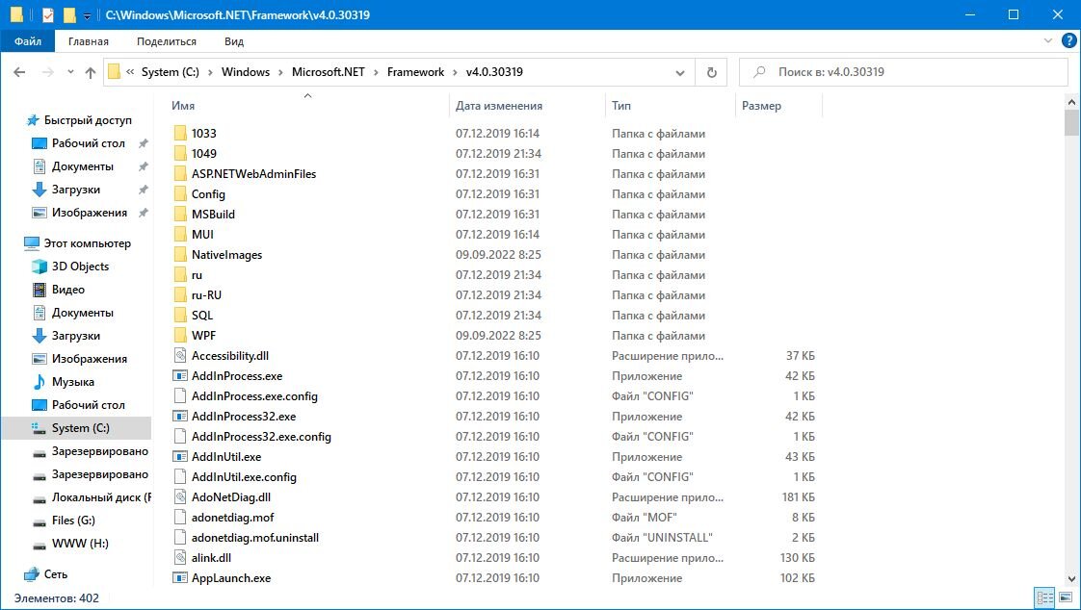This screenshot has height=610, width=1081.
Task: Open the Help question mark icon
Action: click(x=1068, y=41)
